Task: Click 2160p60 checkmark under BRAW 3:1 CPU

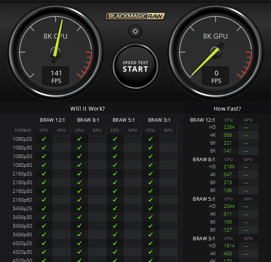Action: [x=151, y=200]
